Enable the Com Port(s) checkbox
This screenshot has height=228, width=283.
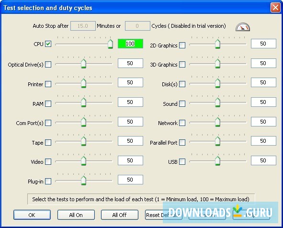point(48,123)
